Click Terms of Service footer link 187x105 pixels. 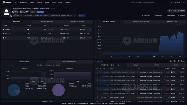pyautogui.click(x=113, y=103)
